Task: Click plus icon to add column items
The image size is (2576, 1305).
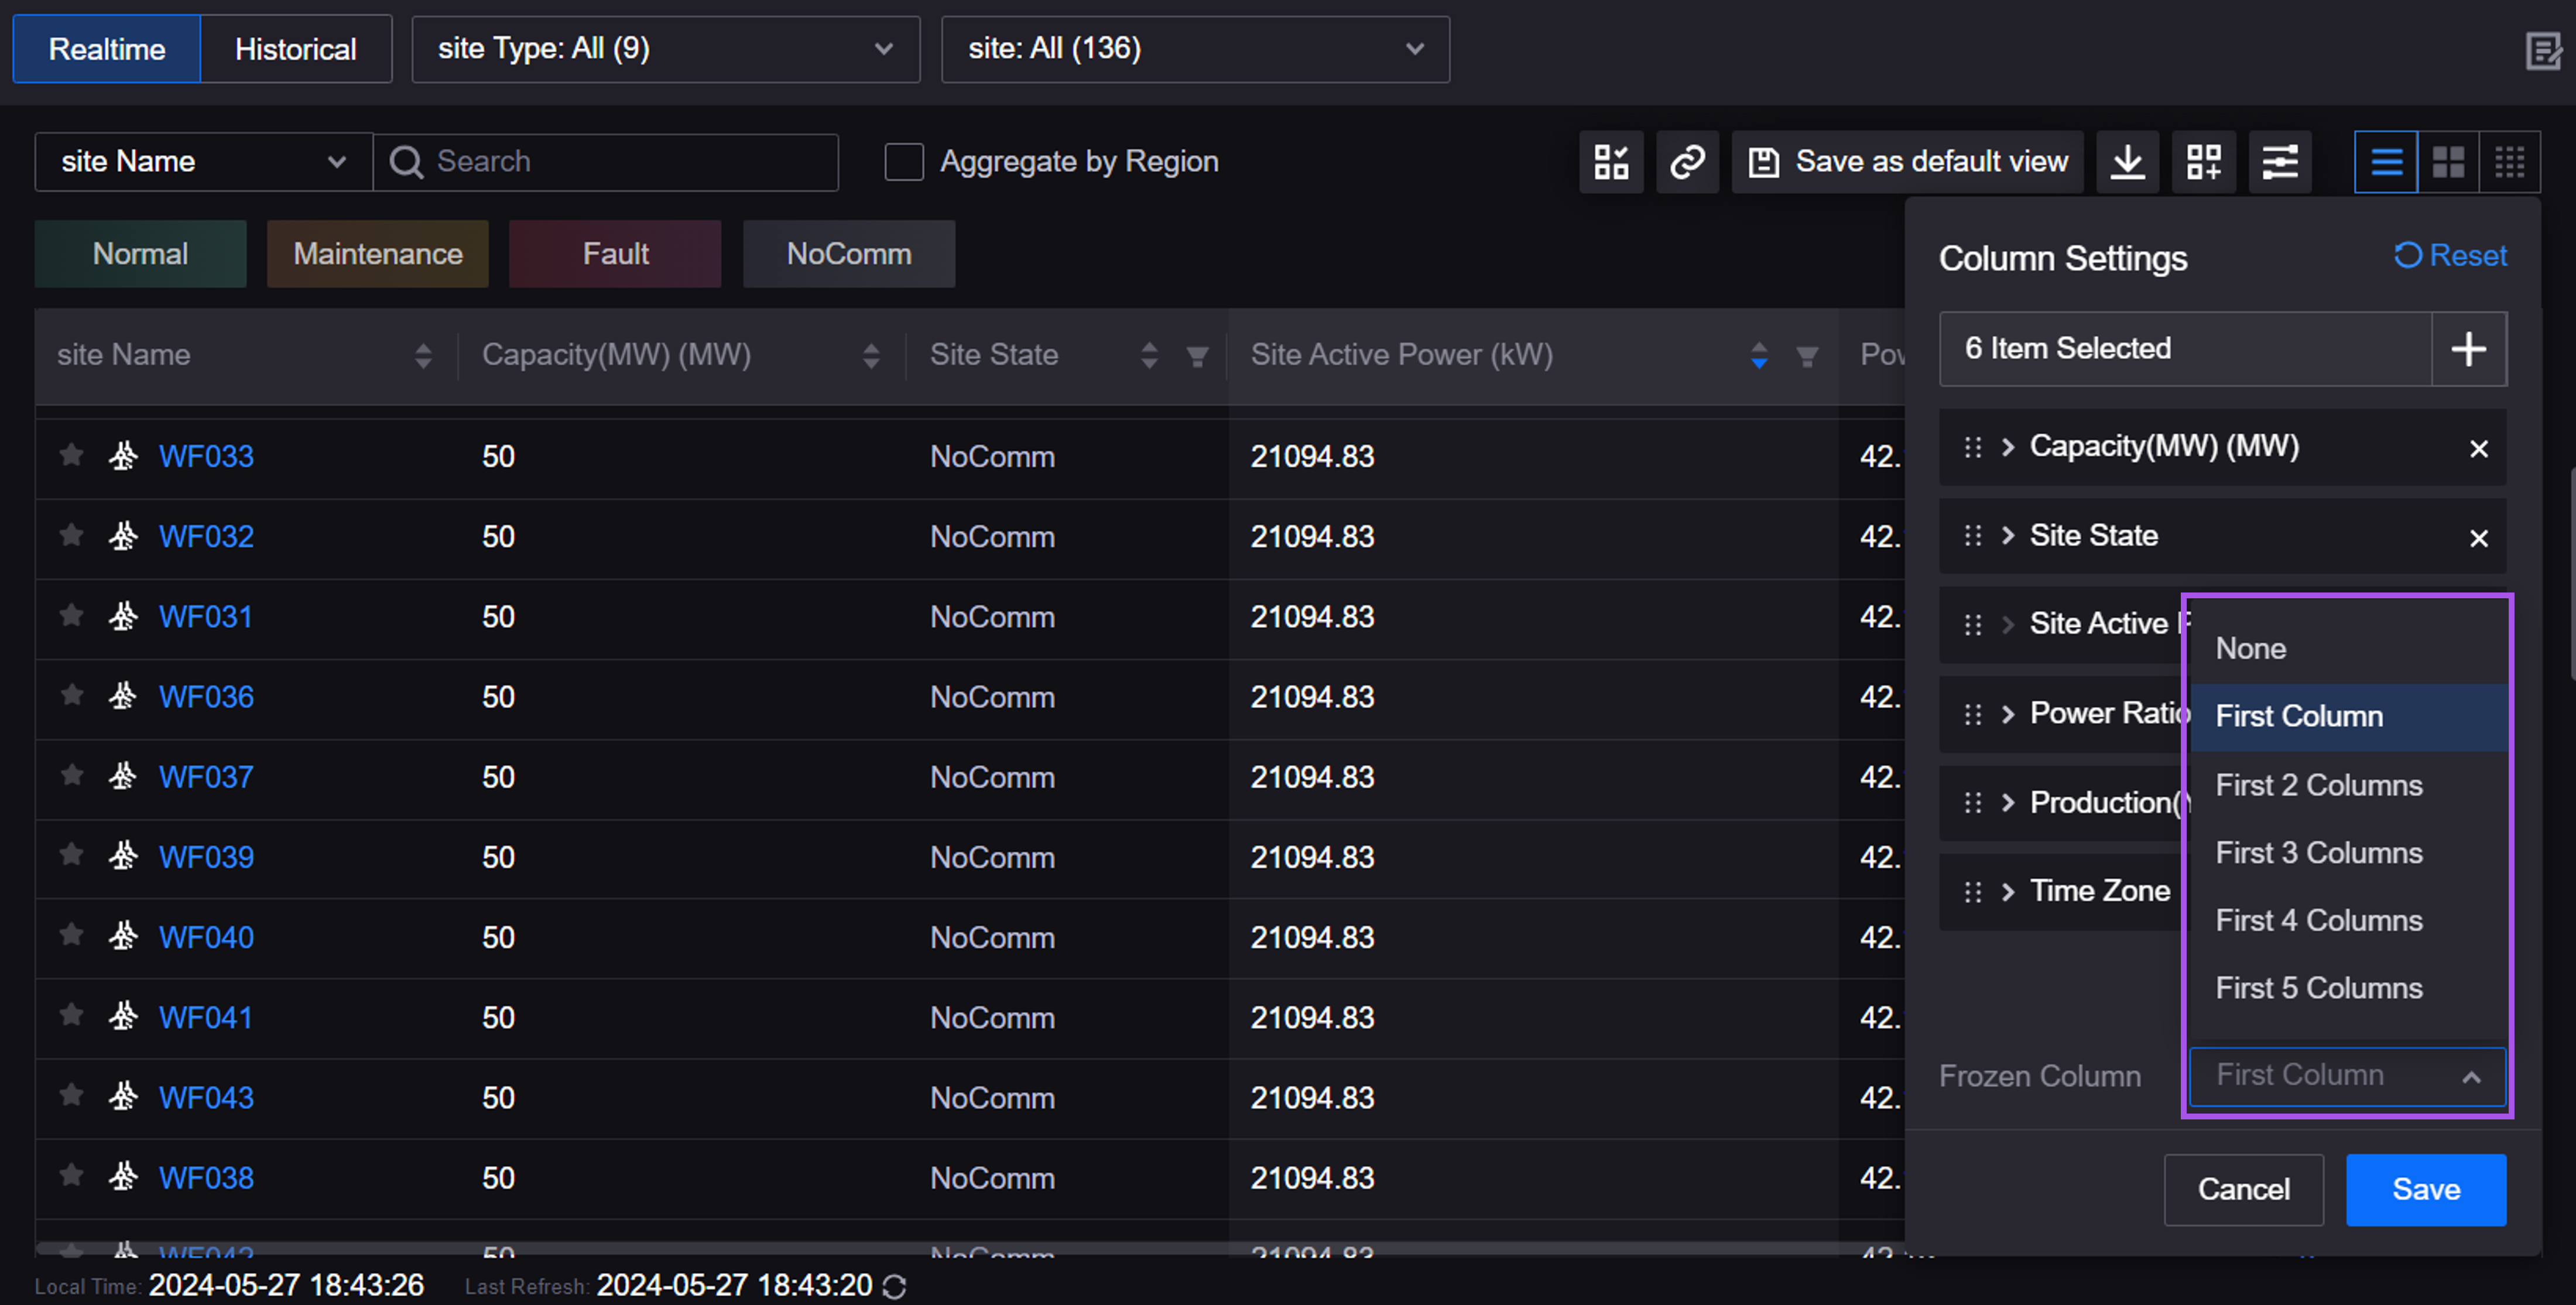Action: click(x=2468, y=349)
